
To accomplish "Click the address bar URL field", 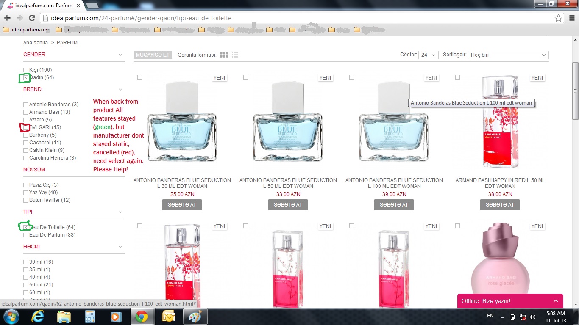I will (297, 18).
